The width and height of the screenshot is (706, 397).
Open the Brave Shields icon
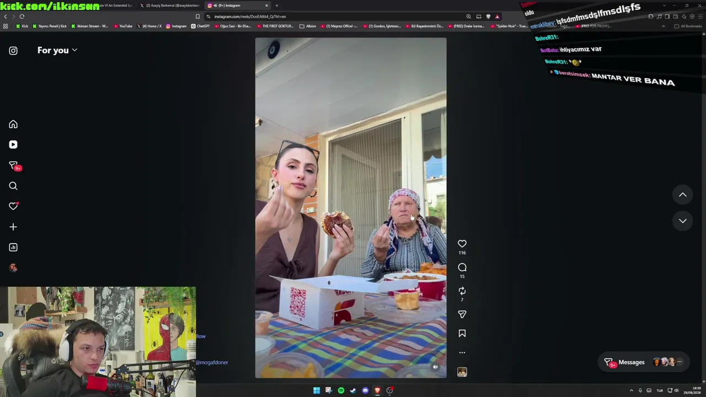click(x=488, y=17)
